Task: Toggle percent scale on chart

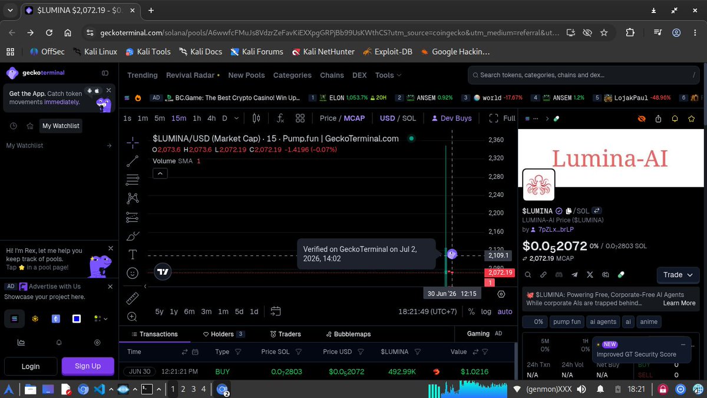Action: point(471,311)
